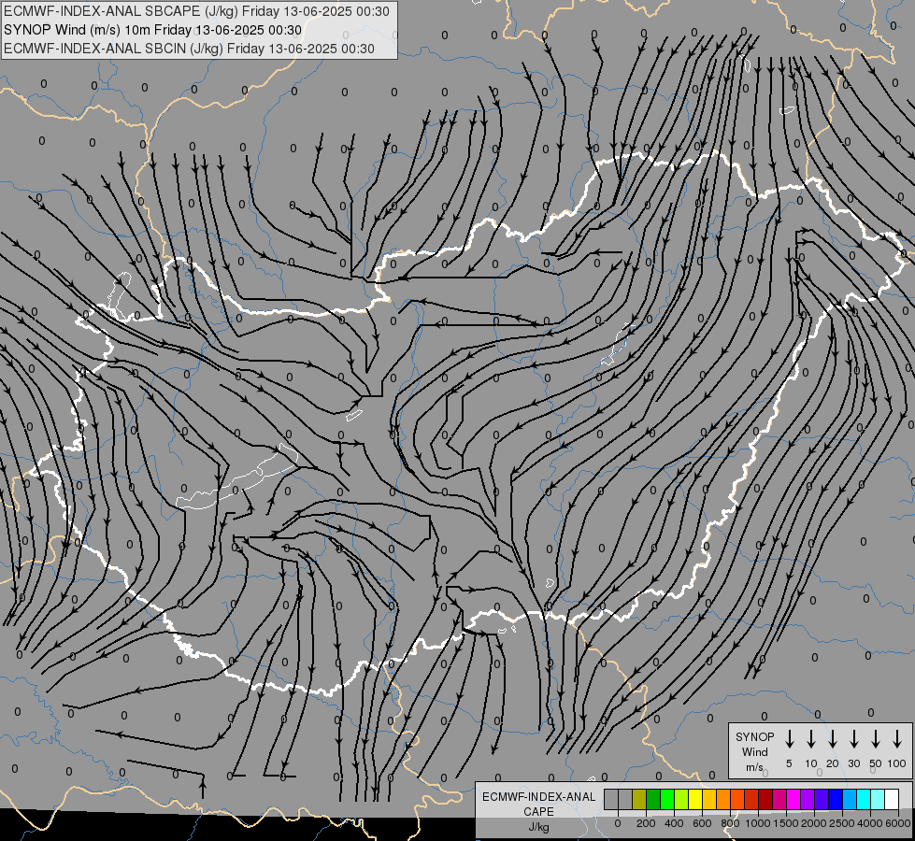Pick the dark red swatch right of the 1000 tick
The width and height of the screenshot is (915, 841).
[x=765, y=799]
